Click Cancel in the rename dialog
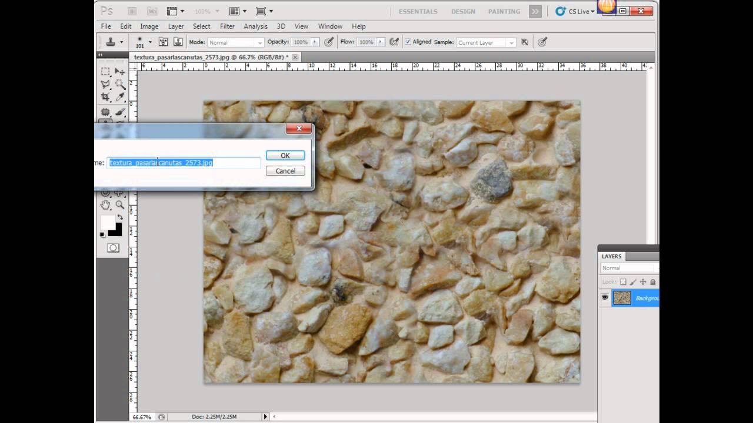Viewport: 753px width, 423px height. [285, 171]
